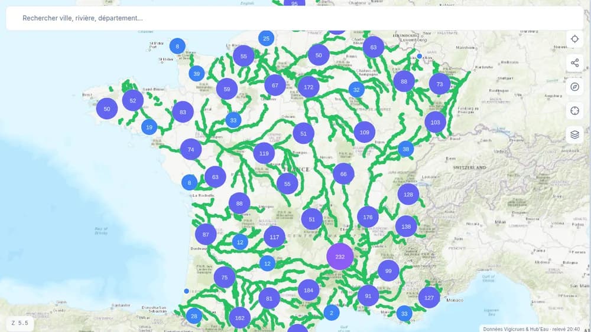Open the 38 station cluster
This screenshot has width=591, height=332.
[406, 149]
